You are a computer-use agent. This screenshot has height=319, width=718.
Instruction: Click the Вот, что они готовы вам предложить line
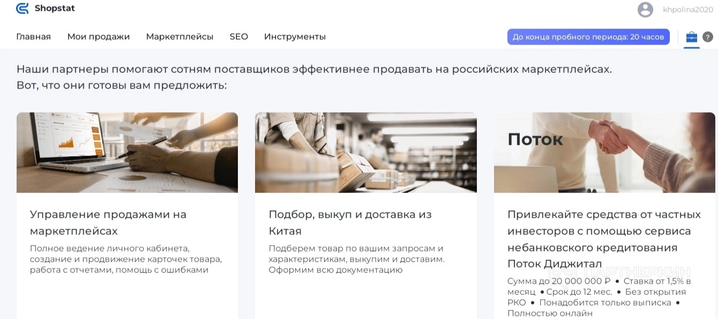pos(122,85)
